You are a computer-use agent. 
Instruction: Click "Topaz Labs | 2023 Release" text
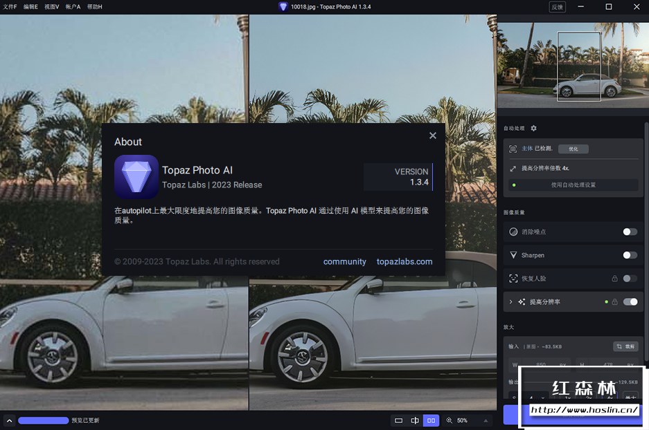click(212, 185)
